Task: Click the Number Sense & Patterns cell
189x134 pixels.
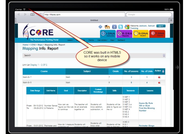Action: 51,107
